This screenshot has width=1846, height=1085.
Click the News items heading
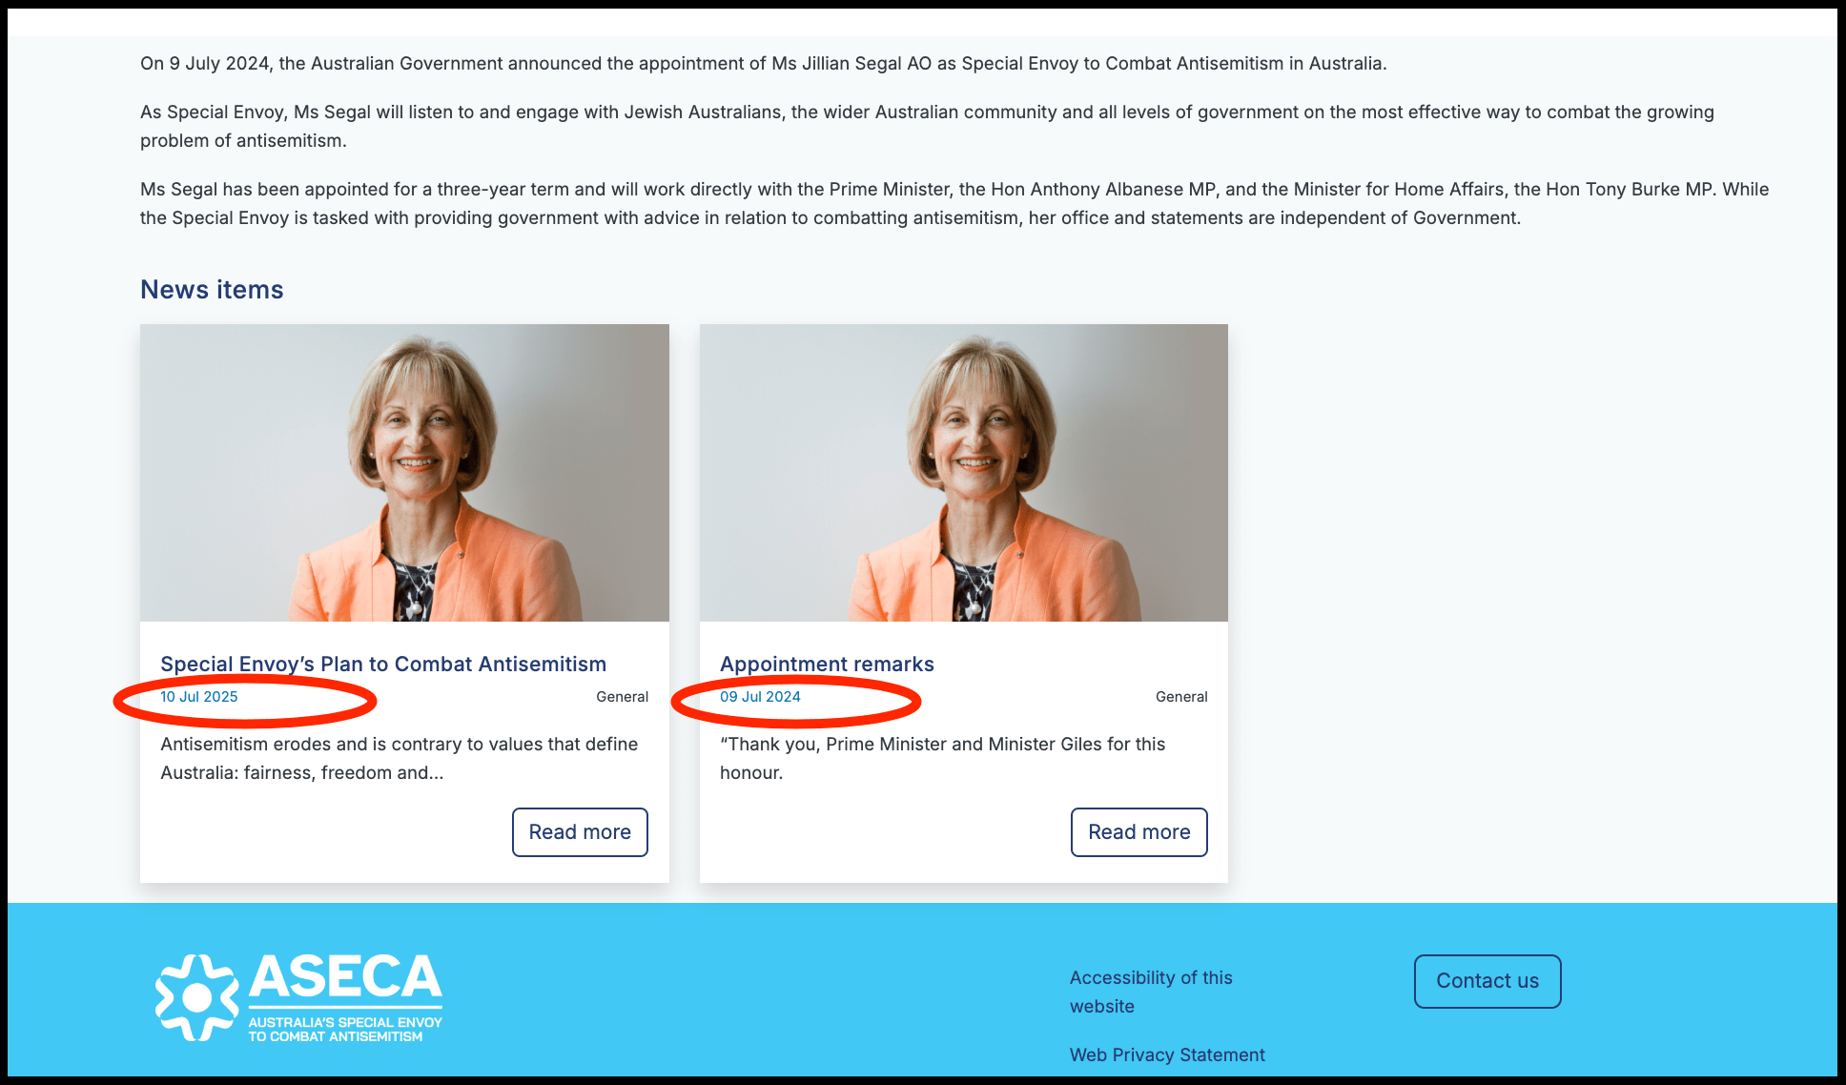tap(212, 290)
